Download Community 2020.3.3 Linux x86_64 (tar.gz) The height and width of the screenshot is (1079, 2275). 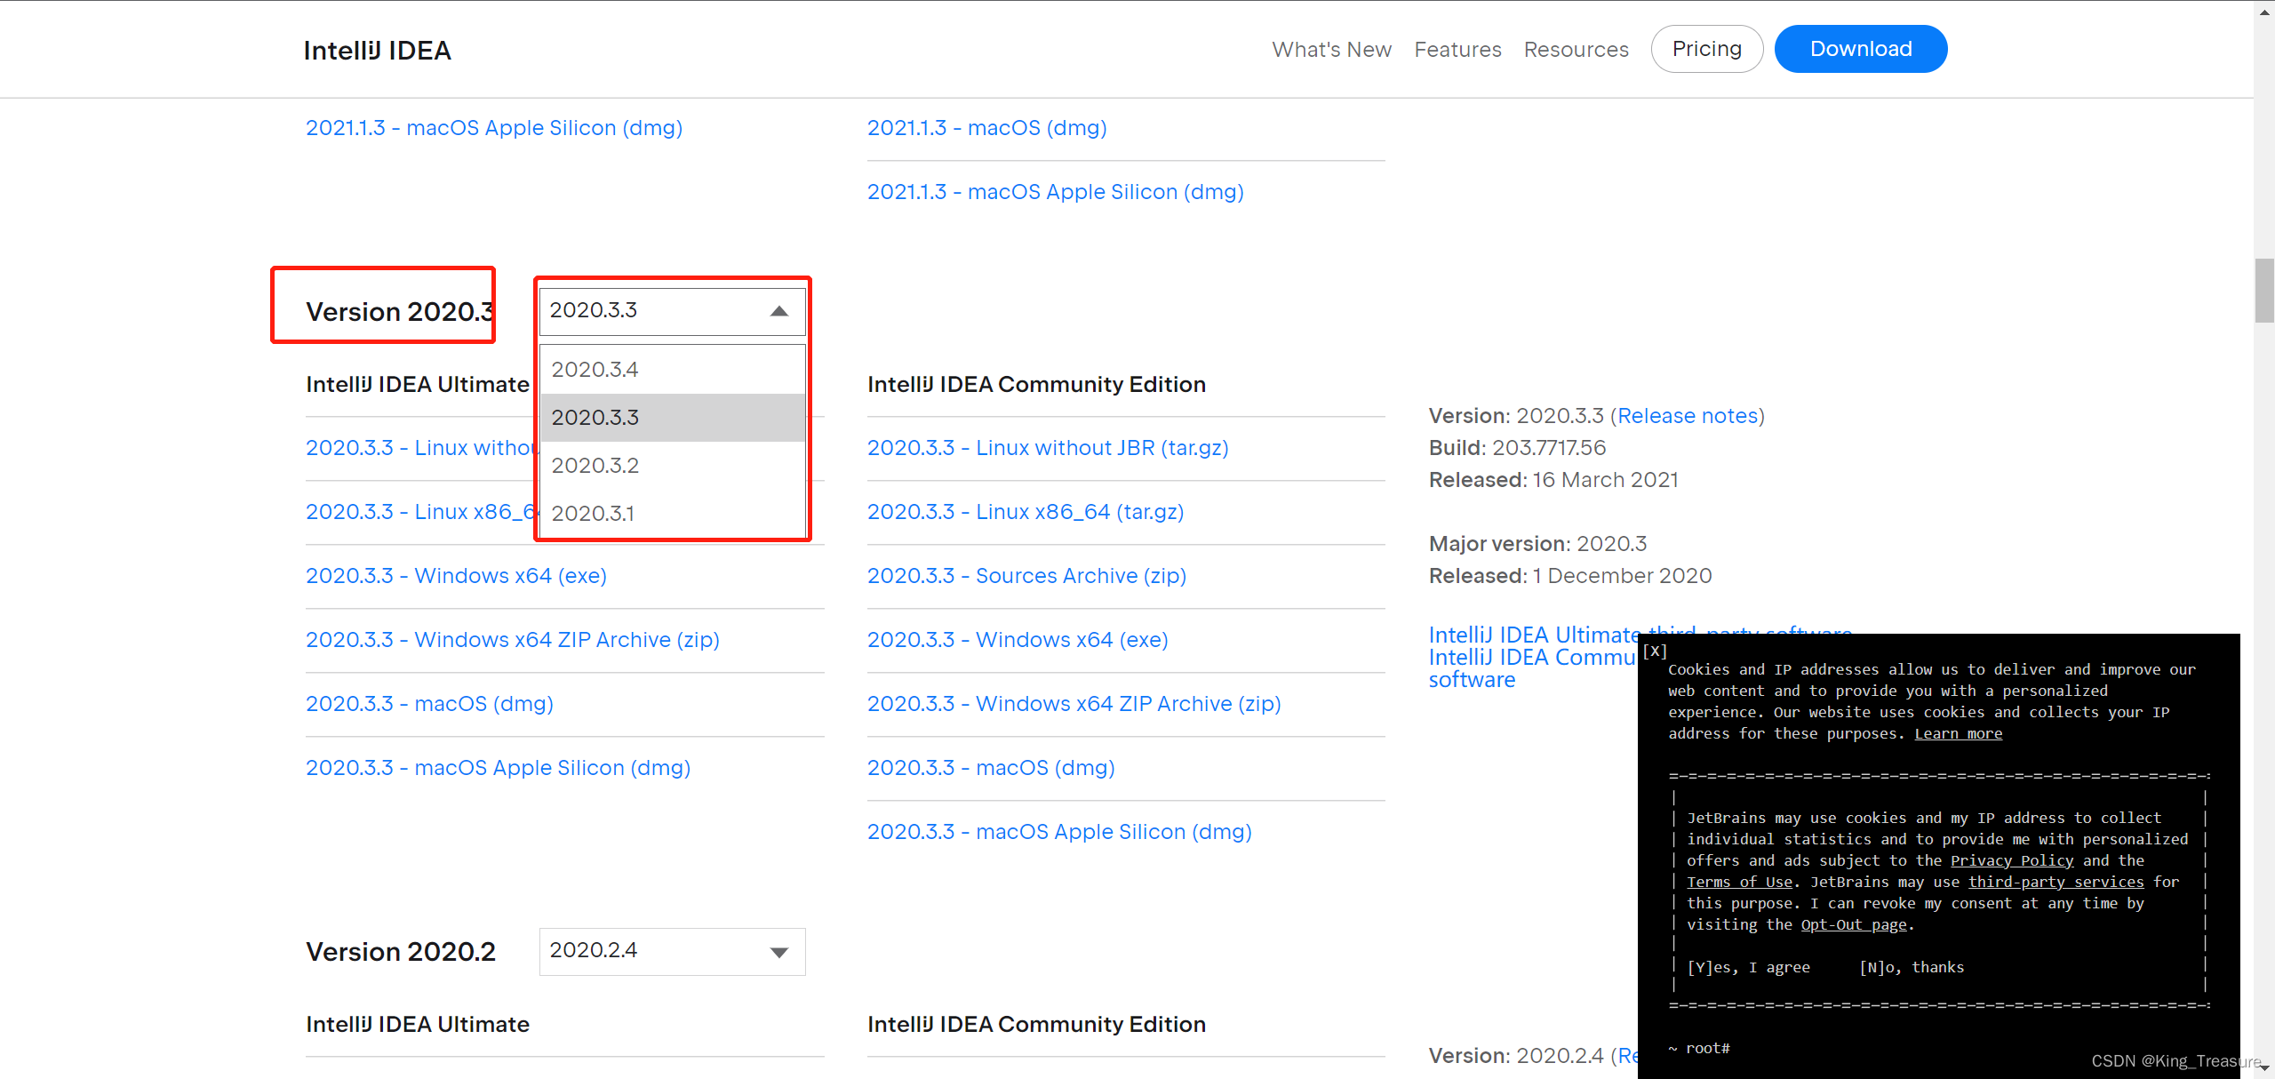tap(1026, 512)
